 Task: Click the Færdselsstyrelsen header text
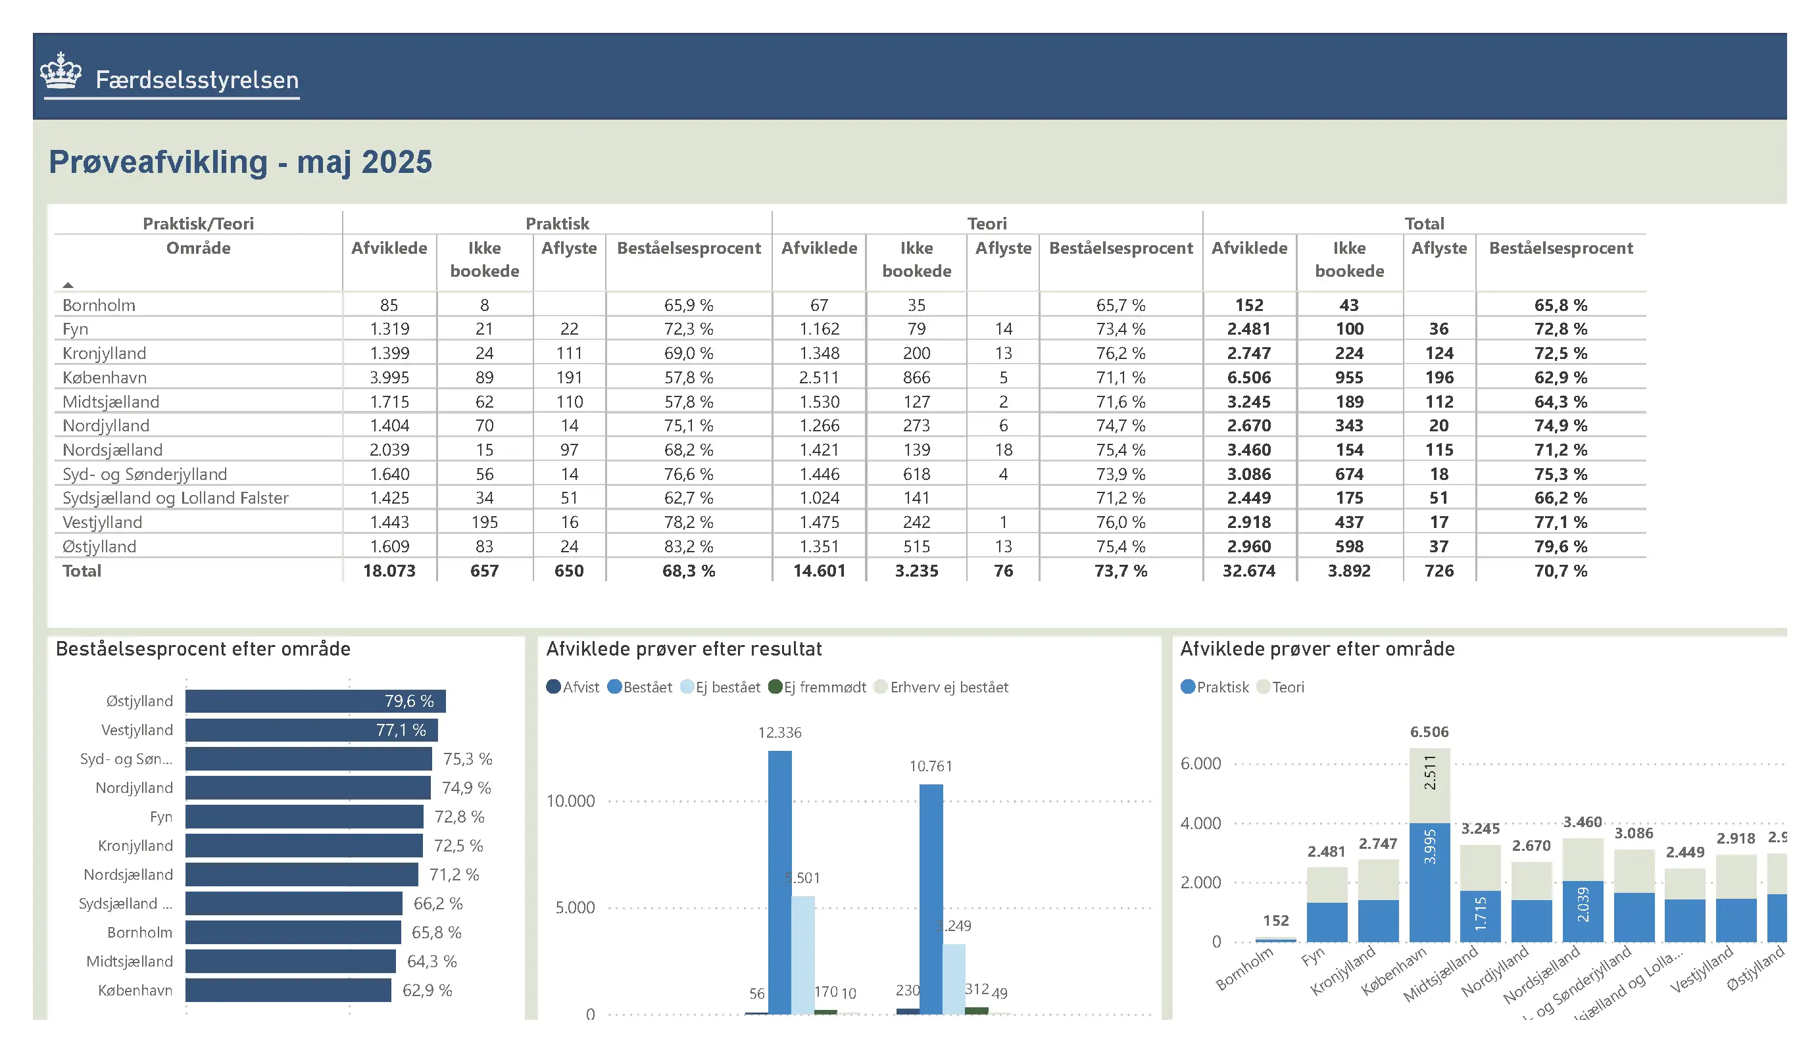coord(197,80)
